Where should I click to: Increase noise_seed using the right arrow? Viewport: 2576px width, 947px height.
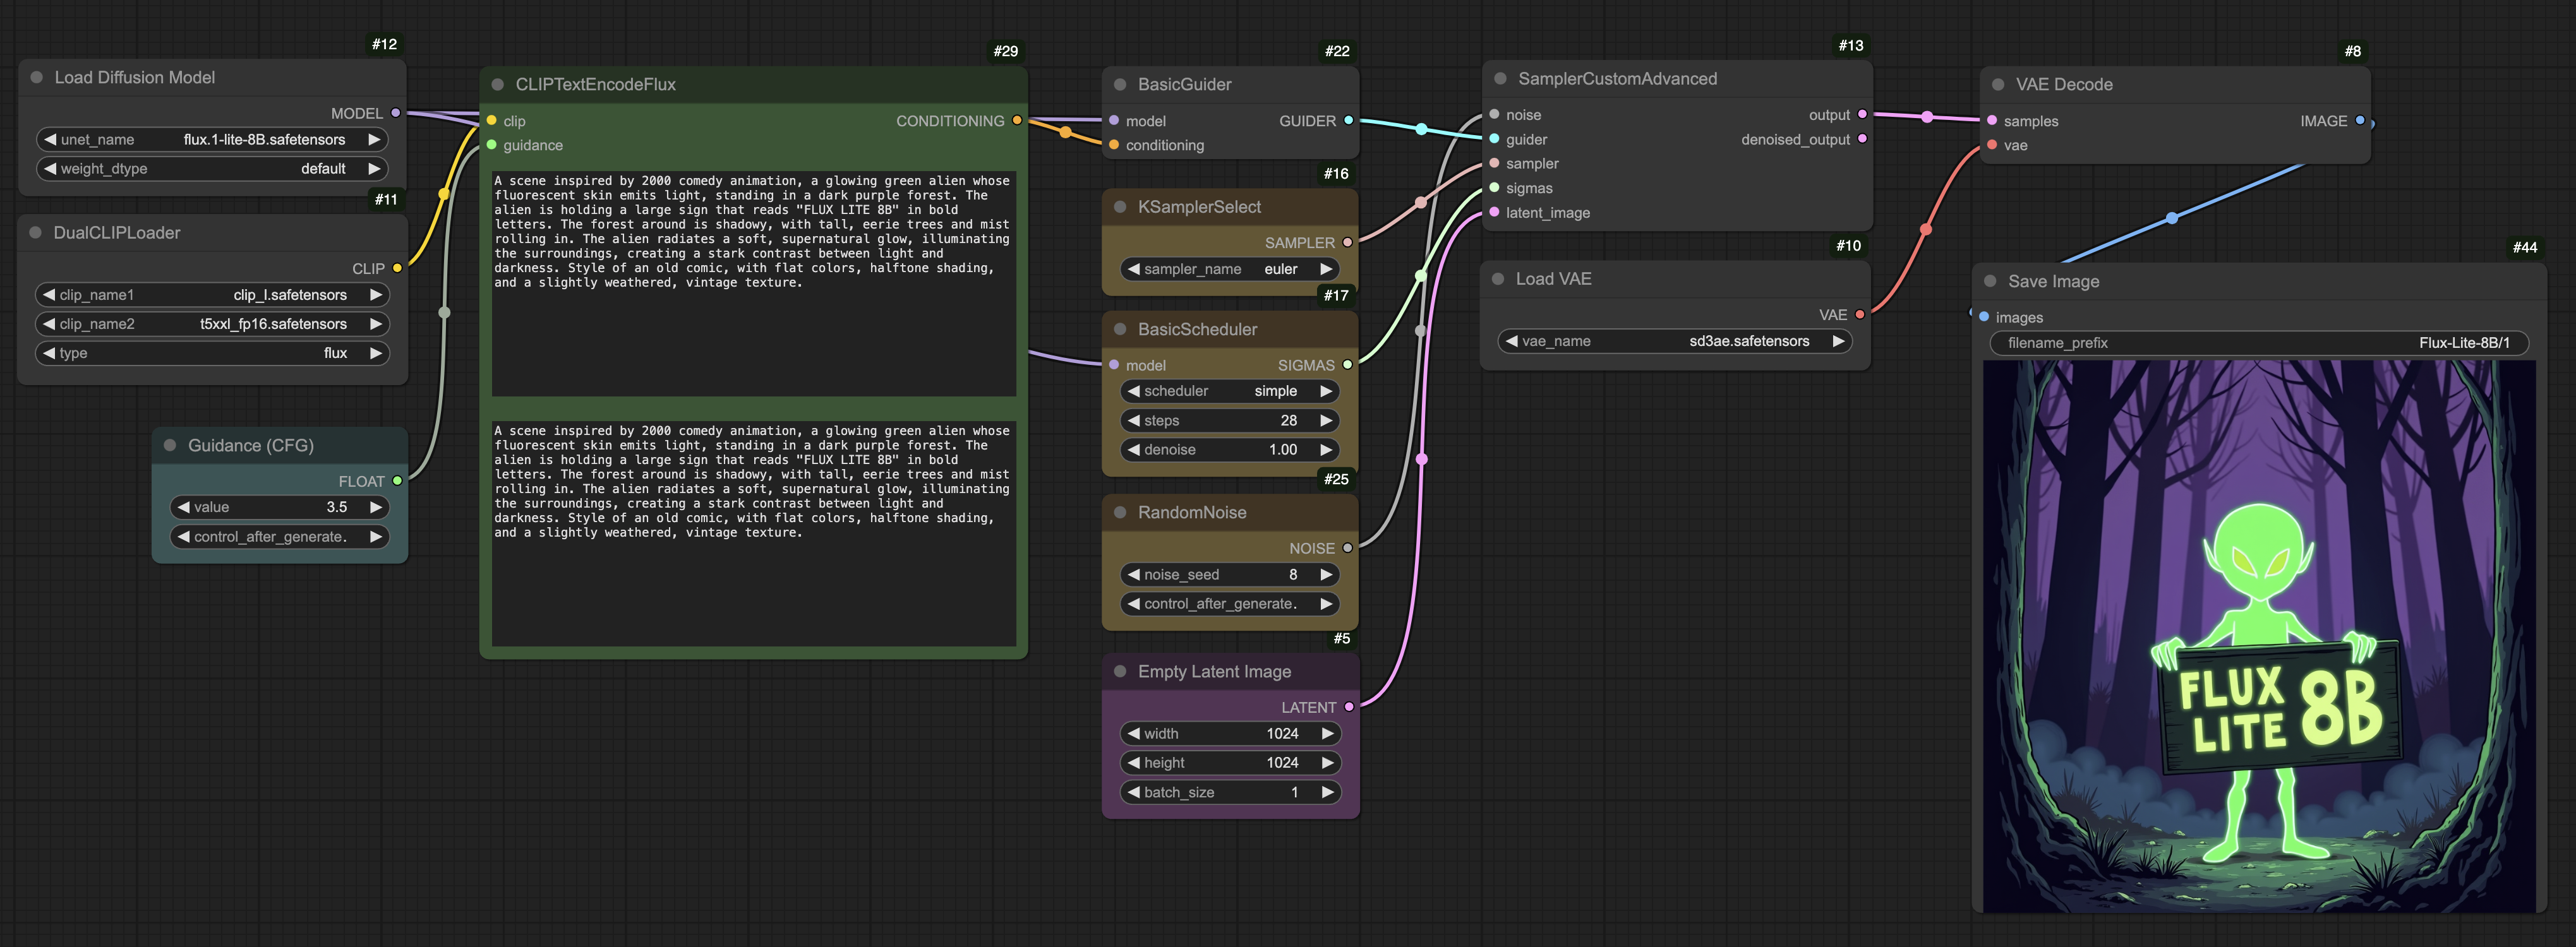tap(1325, 575)
